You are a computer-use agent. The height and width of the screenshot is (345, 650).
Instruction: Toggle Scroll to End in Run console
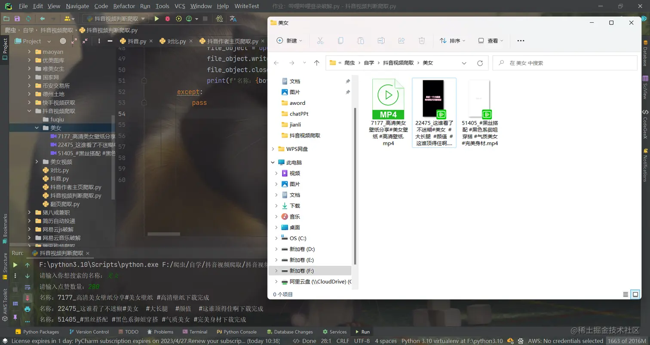pyautogui.click(x=28, y=298)
